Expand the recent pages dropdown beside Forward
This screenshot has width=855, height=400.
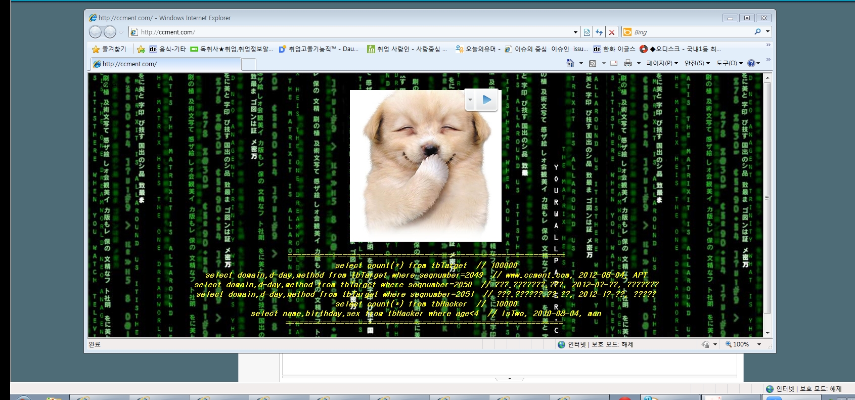(121, 32)
